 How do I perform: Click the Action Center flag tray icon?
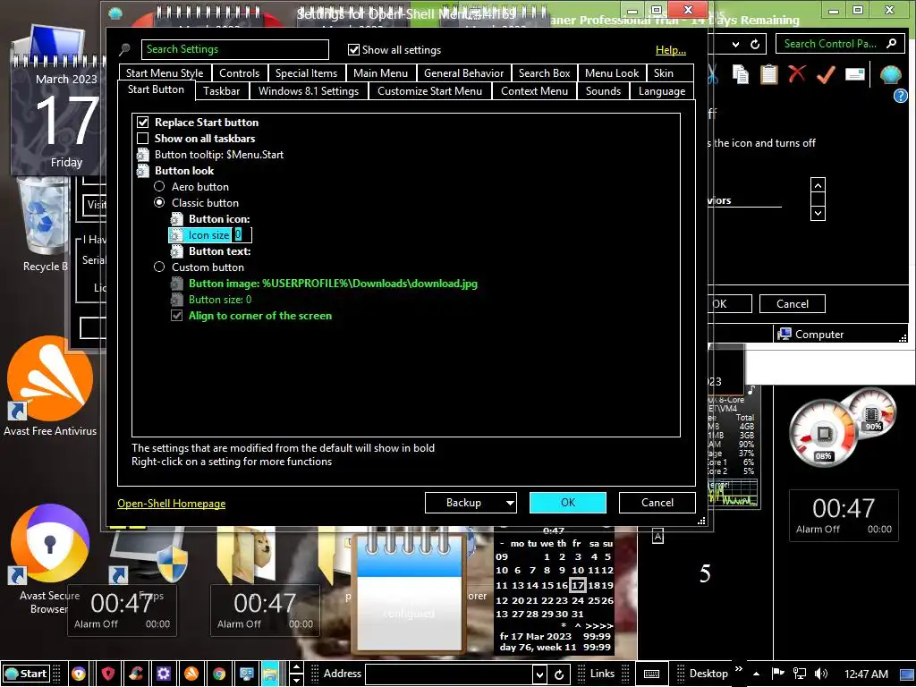coord(777,673)
